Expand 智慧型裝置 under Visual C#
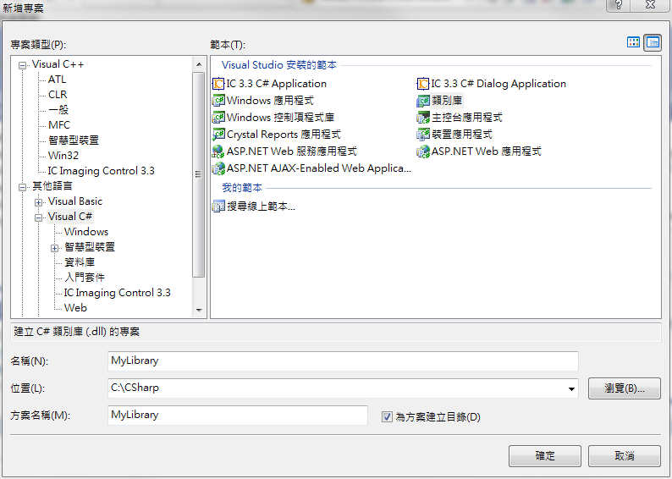The width and height of the screenshot is (672, 479). click(54, 248)
